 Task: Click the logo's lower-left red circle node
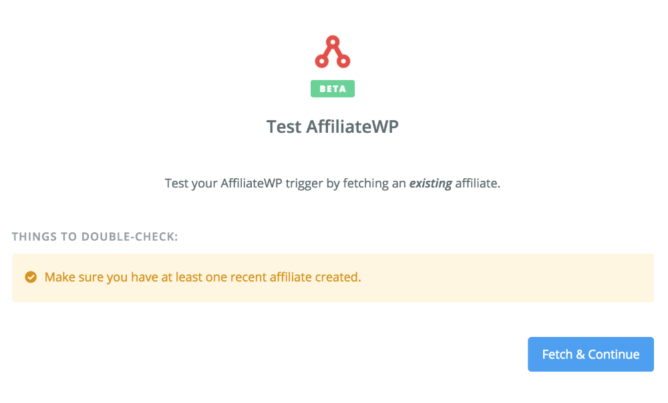pos(322,61)
